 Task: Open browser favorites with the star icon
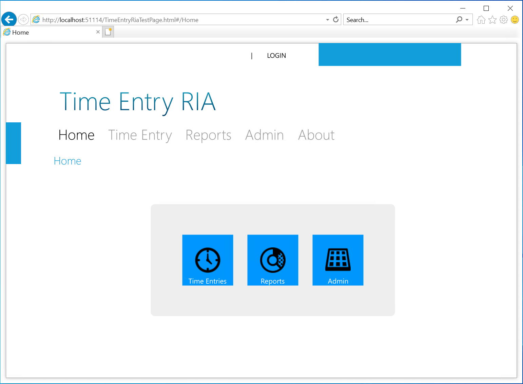click(492, 20)
